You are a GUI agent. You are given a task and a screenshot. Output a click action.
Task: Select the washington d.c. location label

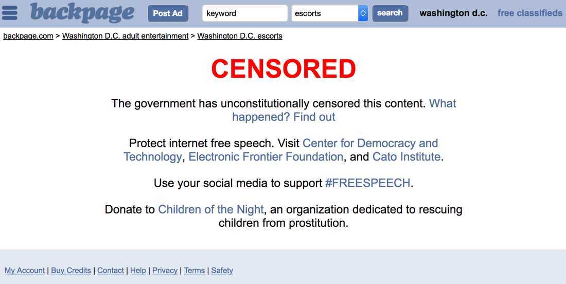(453, 13)
